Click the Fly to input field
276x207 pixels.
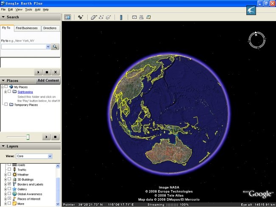point(24,46)
